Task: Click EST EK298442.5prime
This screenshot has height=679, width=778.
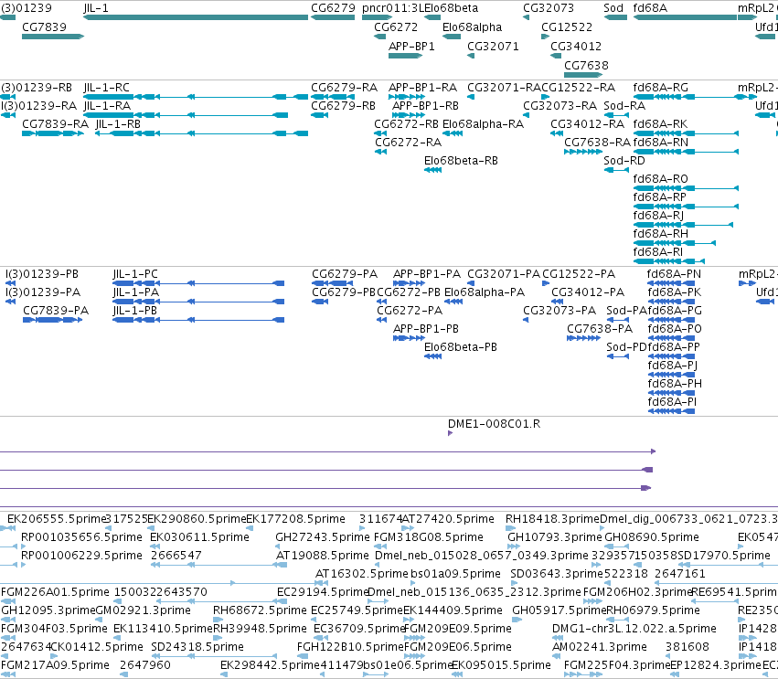Action: pos(270,665)
